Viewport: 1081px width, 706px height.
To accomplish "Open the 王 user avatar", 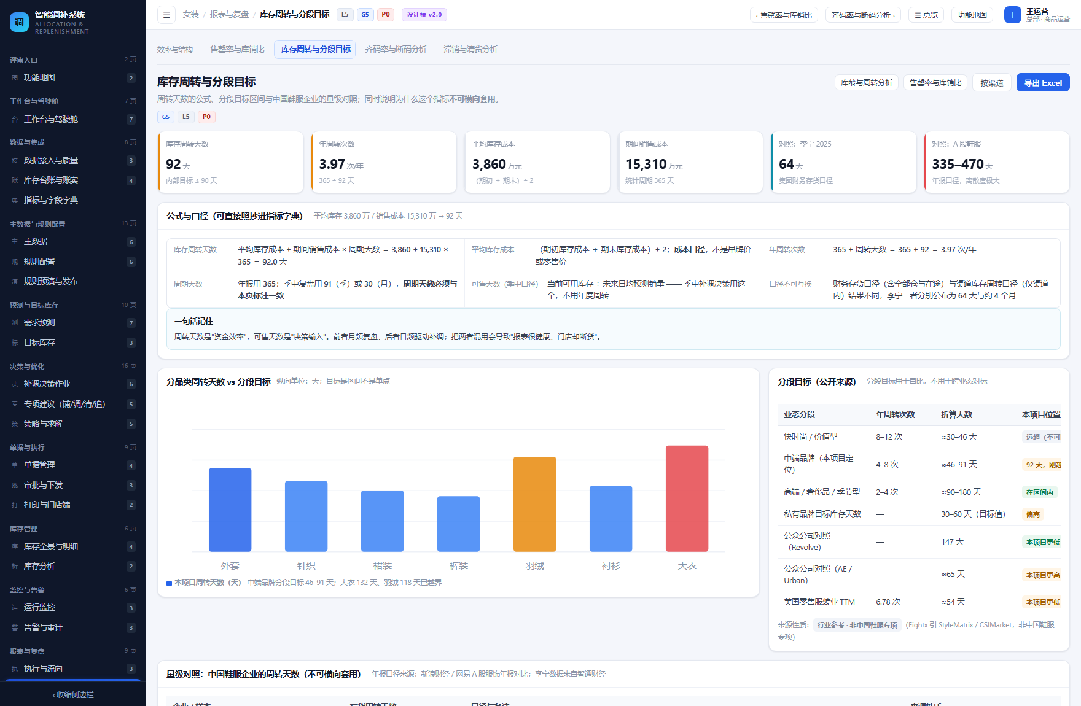I will pyautogui.click(x=1012, y=15).
